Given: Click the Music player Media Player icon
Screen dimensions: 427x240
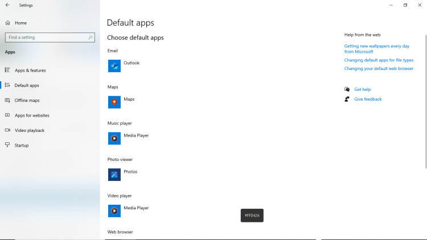Looking at the screenshot, I should pos(114,138).
